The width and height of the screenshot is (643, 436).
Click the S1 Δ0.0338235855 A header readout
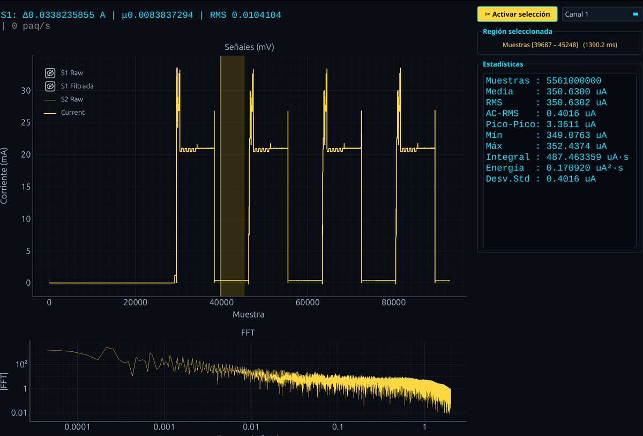(x=53, y=15)
